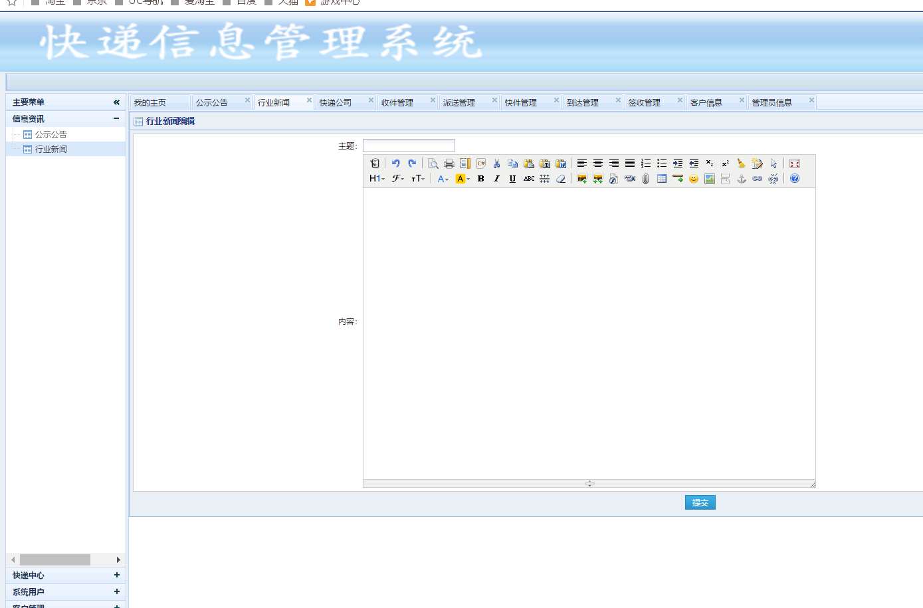The image size is (923, 608).
Task: Click the 提交 submit button
Action: point(700,503)
